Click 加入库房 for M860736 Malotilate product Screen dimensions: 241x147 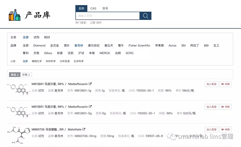[x=212, y=129]
